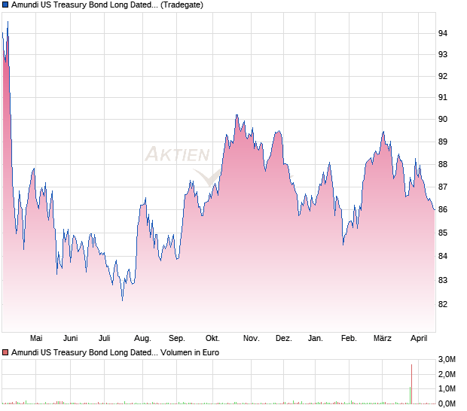Click the "April" month label
467x411 pixels.
(x=419, y=339)
